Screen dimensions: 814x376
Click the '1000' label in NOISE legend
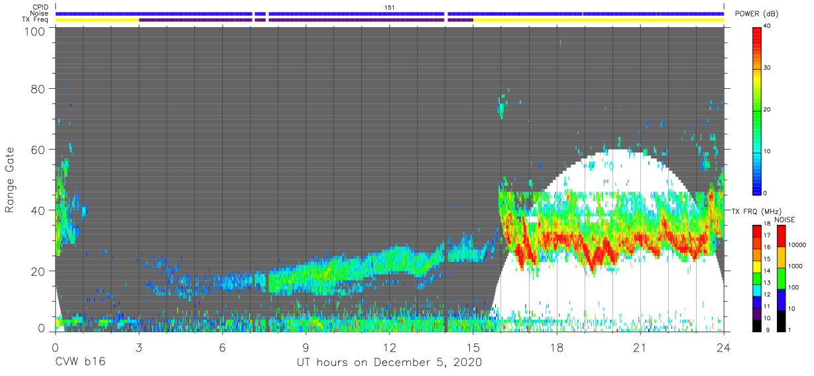795,267
